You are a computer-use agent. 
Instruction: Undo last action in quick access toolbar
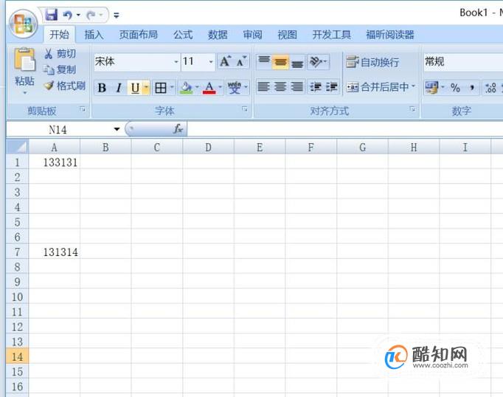coord(68,15)
